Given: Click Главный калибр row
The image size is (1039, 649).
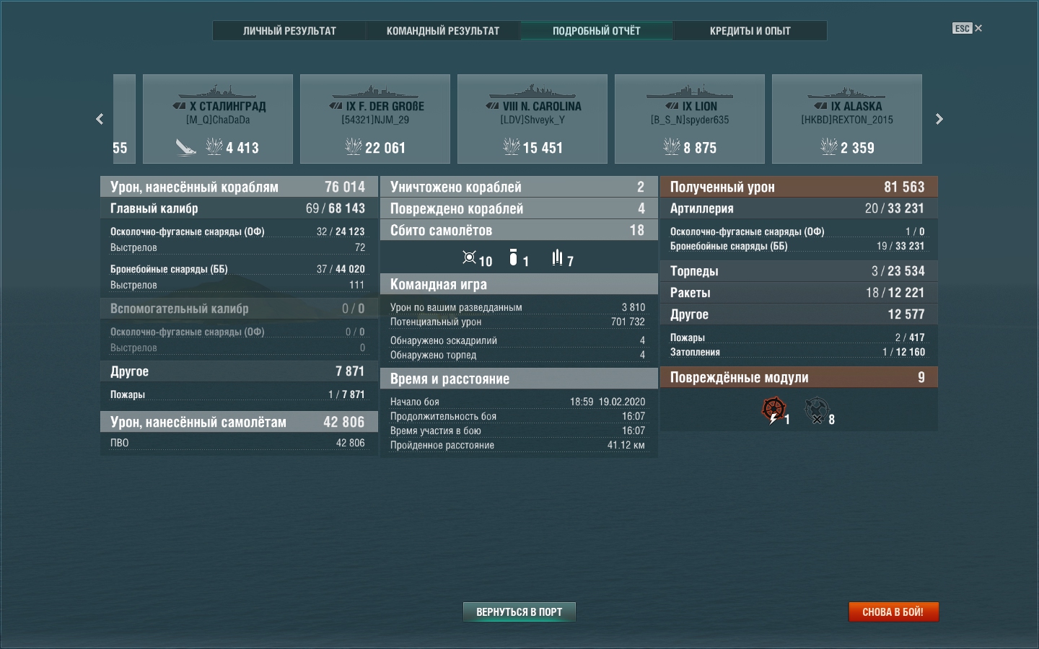Looking at the screenshot, I should pos(239,208).
